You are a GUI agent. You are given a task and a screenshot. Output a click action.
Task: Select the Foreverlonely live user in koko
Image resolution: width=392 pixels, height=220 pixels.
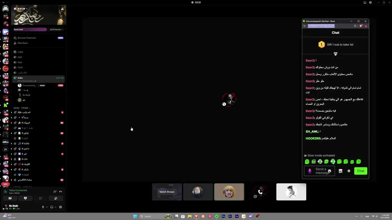tap(40, 86)
